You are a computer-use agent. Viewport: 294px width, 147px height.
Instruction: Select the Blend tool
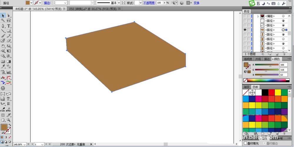point(9,66)
